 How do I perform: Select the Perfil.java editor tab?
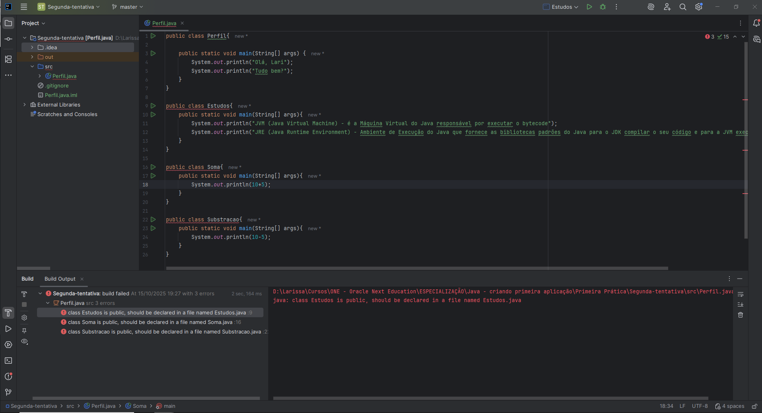pos(164,23)
